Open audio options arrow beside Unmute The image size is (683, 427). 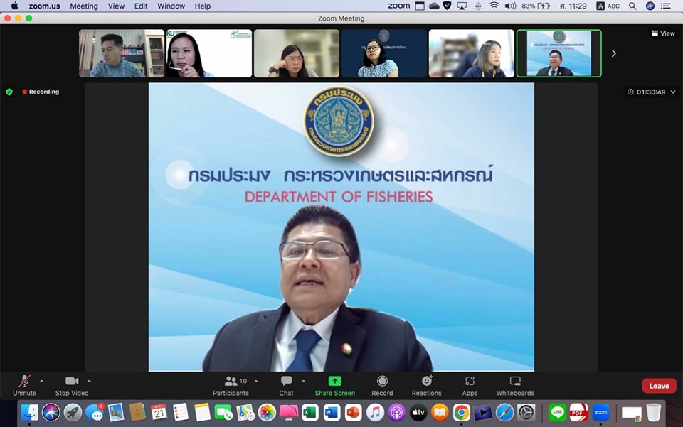point(42,382)
